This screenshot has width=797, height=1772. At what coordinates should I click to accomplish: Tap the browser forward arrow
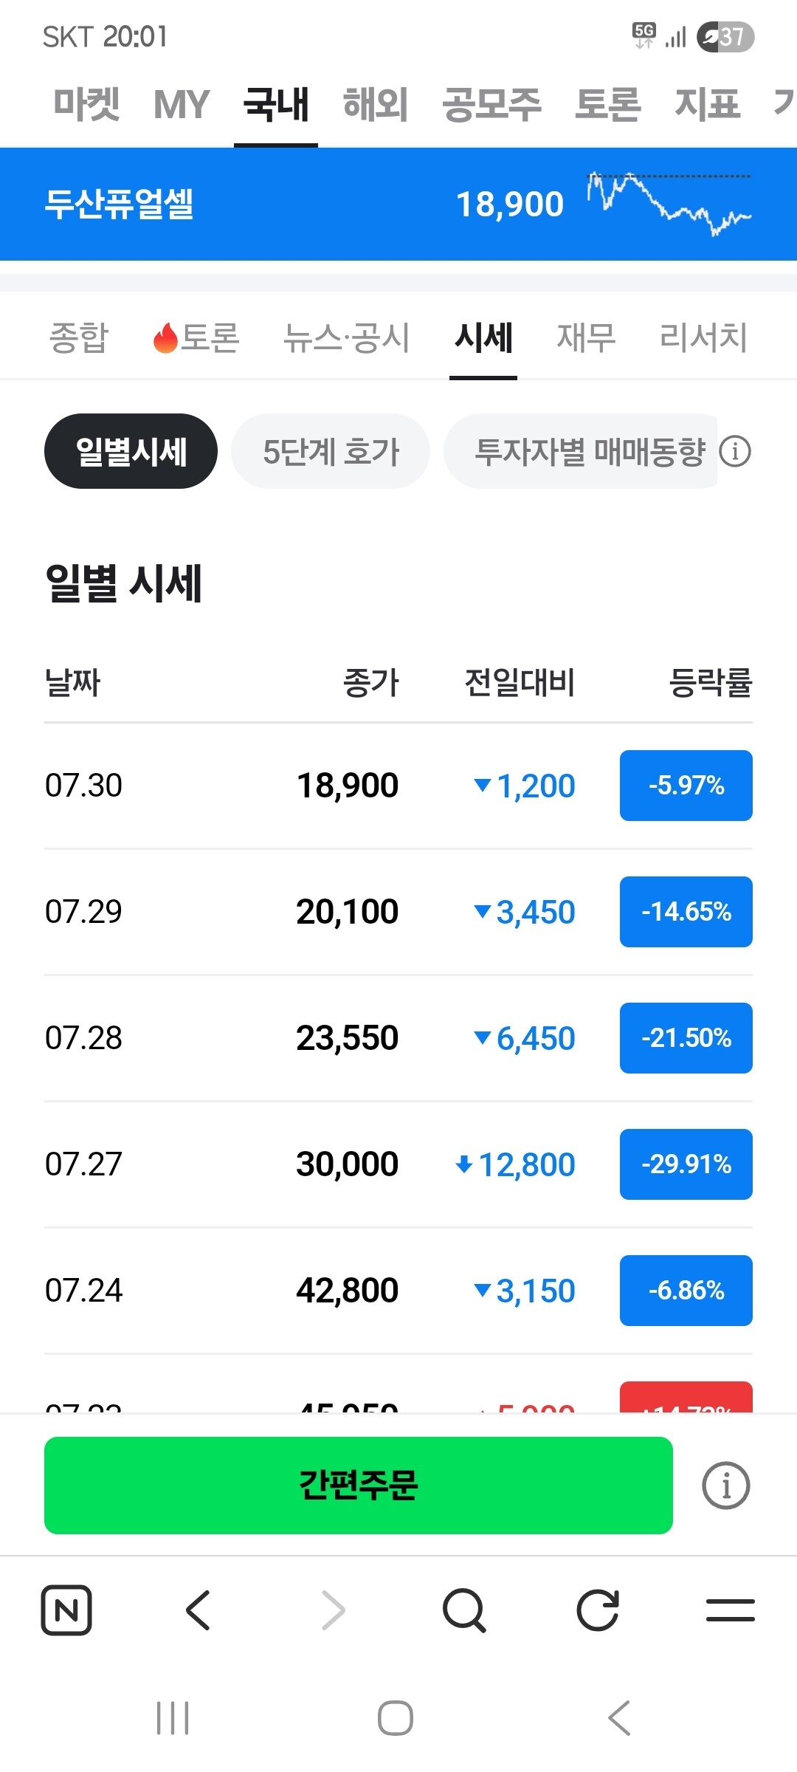pos(333,1610)
